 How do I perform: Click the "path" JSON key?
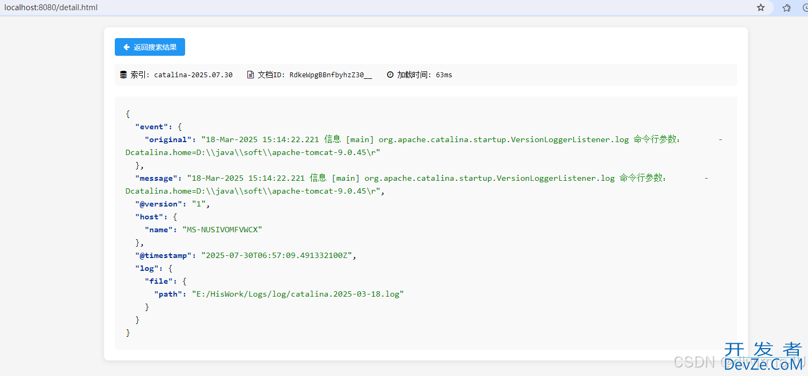168,294
